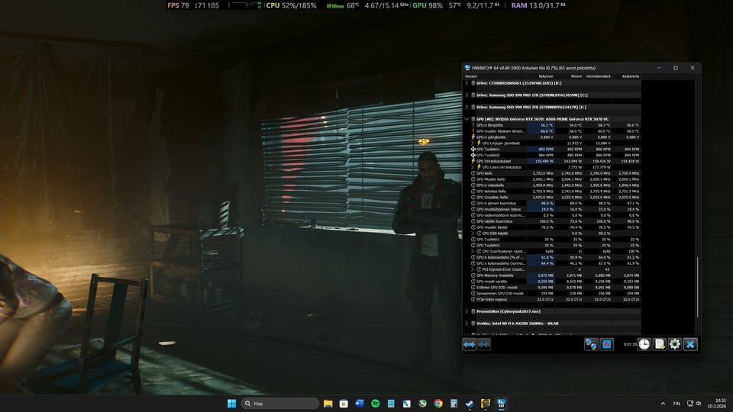Select the GPU Tuuletin2 RPM row

(x=555, y=155)
